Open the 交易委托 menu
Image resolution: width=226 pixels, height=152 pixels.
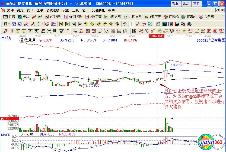98,10
